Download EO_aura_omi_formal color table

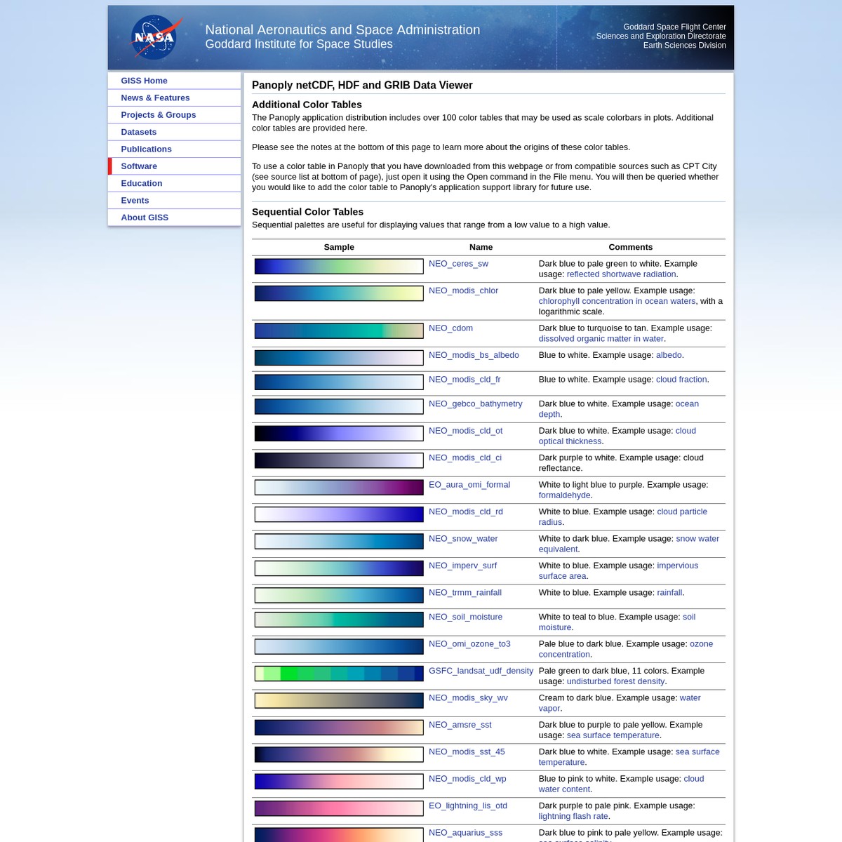(x=469, y=485)
